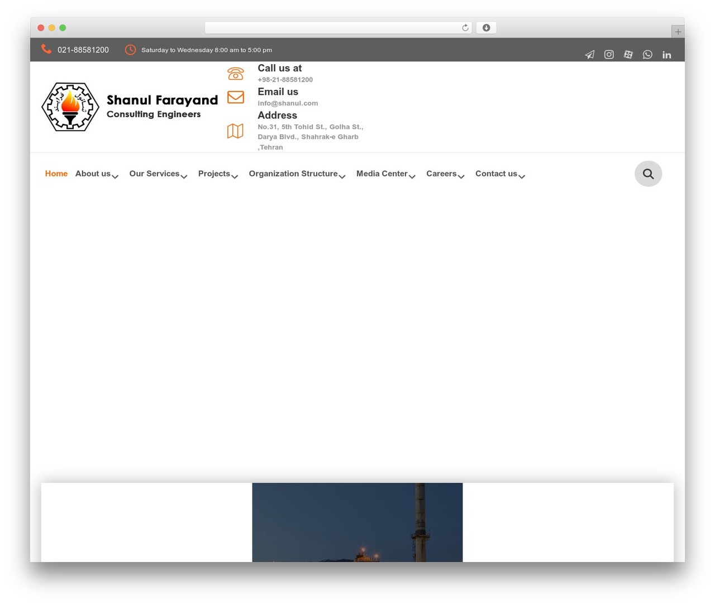The height and width of the screenshot is (605, 715).
Task: Expand the Organization Structure chevron
Action: tap(342, 176)
